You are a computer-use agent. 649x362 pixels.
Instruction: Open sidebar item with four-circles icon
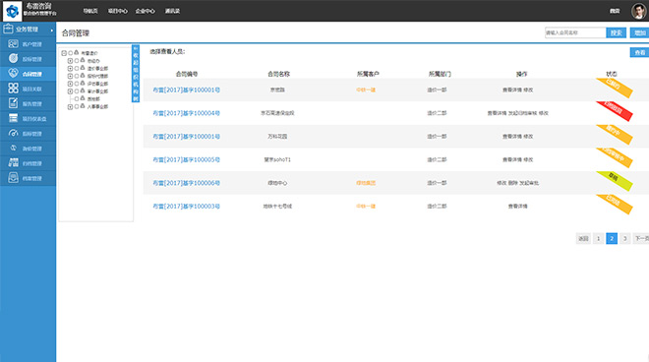13,89
